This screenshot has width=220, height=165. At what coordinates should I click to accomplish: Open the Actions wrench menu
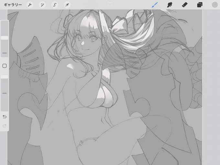click(30, 5)
